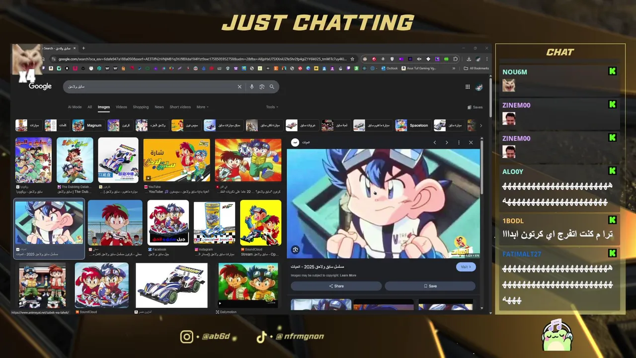Click the Save button in the preview
Screen dimensions: 636x358
[430, 286]
